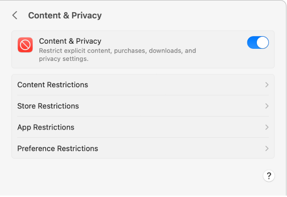
Task: Go back using the back chevron
Action: pyautogui.click(x=15, y=16)
